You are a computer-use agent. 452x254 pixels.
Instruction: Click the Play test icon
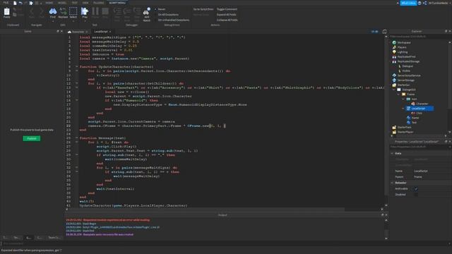click(x=85, y=11)
